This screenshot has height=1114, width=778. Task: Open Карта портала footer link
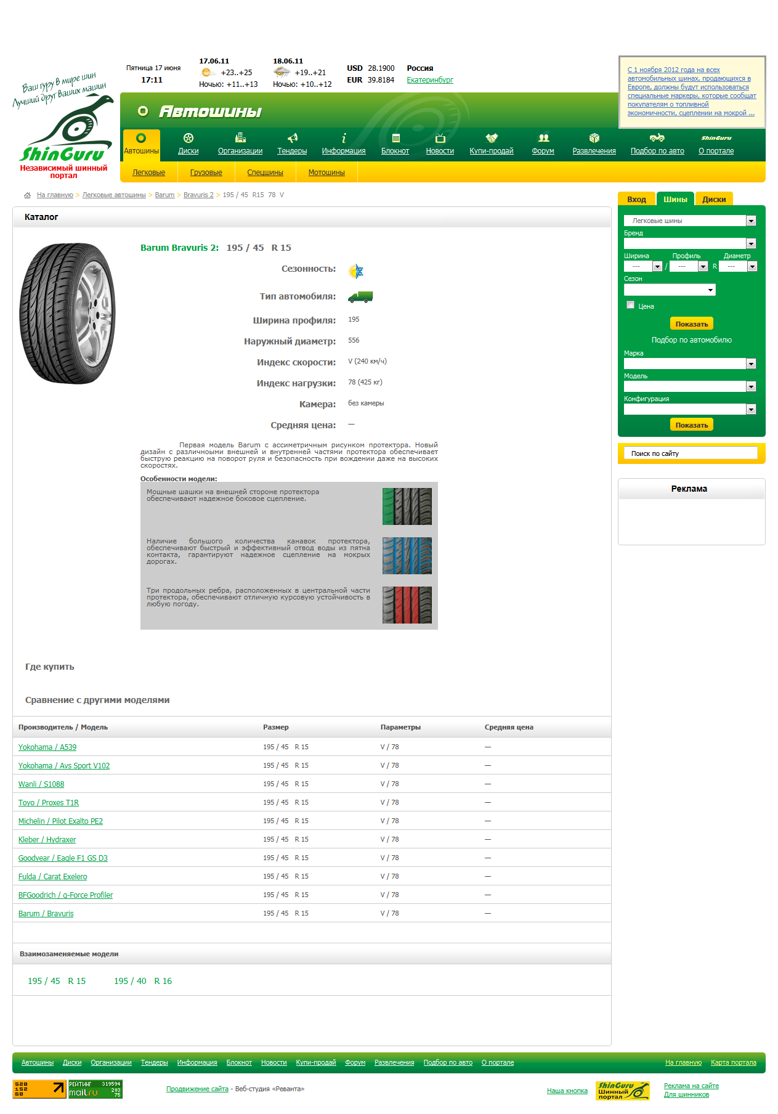734,1062
